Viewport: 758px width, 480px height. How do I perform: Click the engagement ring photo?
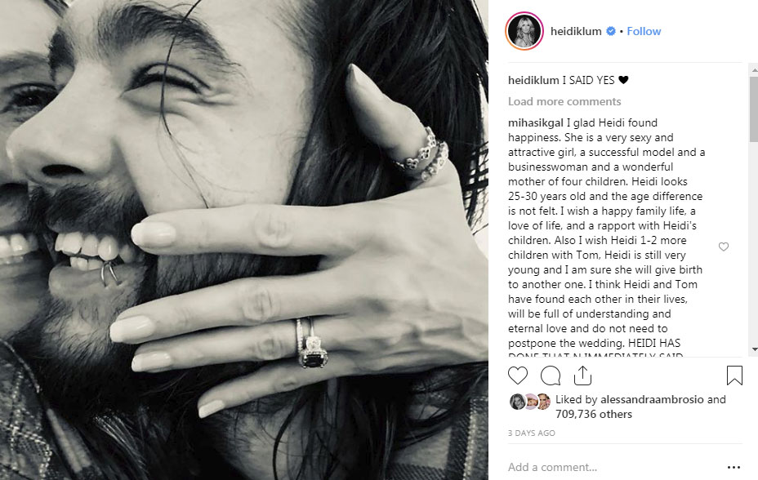coord(243,240)
